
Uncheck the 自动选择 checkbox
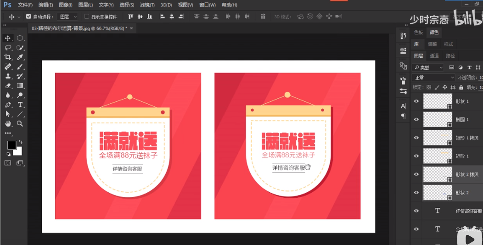28,17
